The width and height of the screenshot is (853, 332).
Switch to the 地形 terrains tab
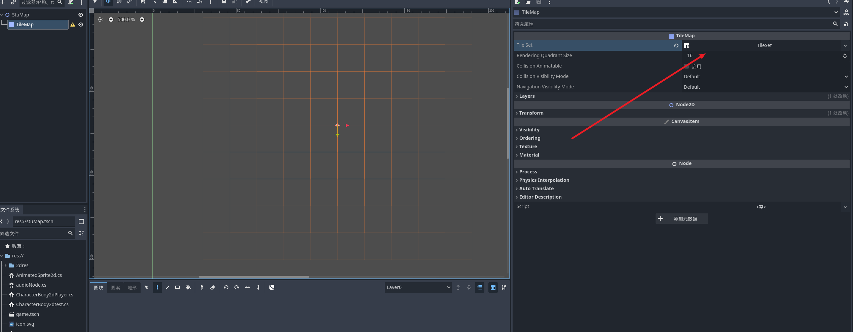(x=132, y=288)
